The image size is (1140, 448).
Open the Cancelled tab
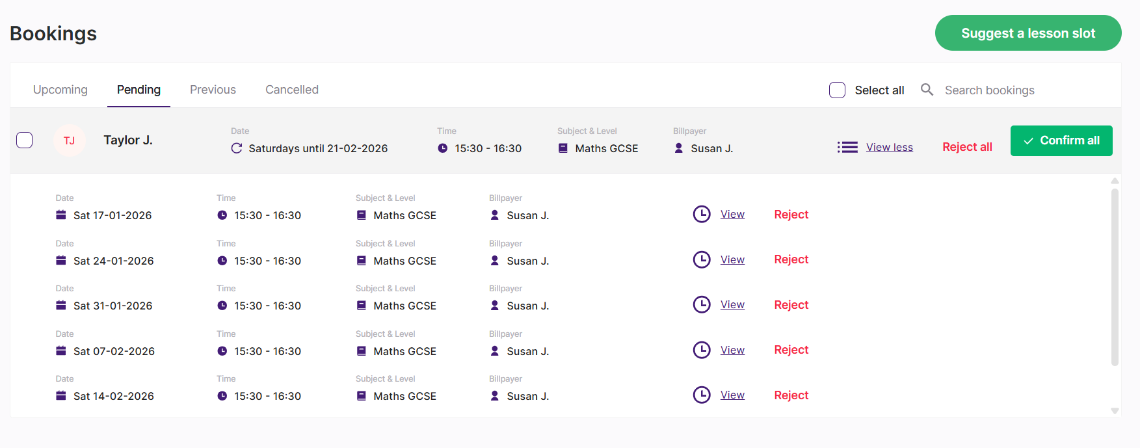pyautogui.click(x=291, y=90)
